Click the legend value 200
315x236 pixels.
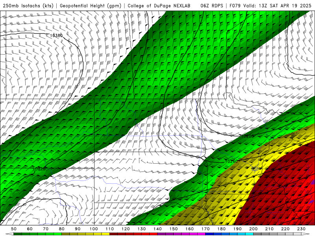tap(253, 229)
